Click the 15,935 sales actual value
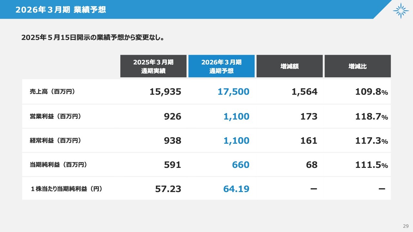The image size is (413, 232). pos(165,92)
